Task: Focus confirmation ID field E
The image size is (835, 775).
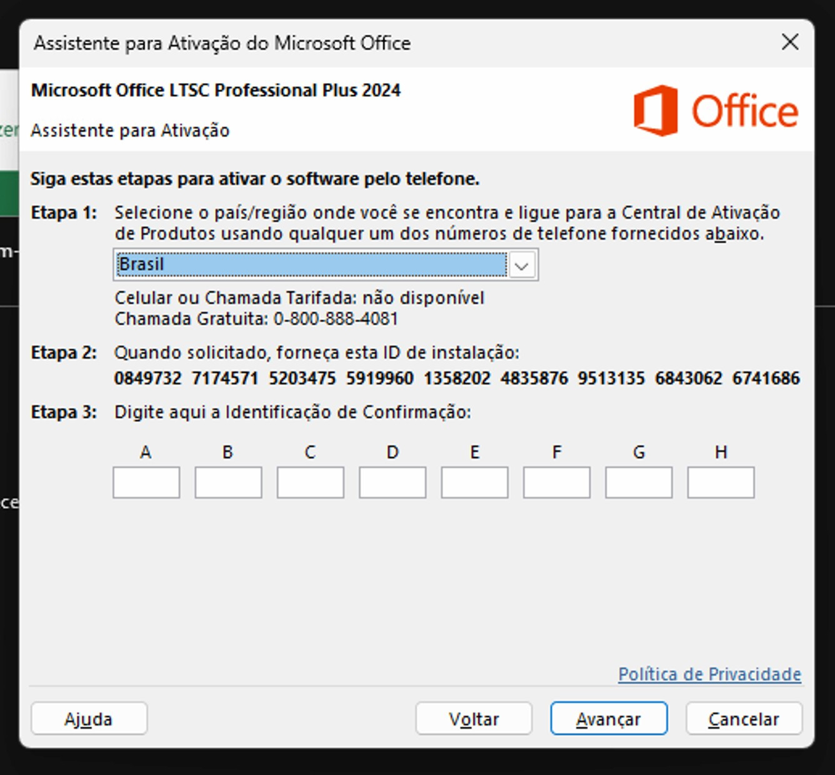Action: pos(474,482)
